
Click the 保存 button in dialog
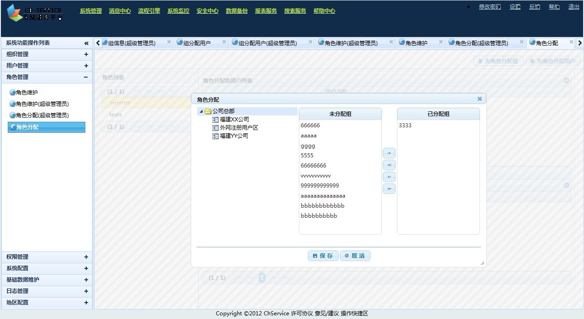point(323,256)
